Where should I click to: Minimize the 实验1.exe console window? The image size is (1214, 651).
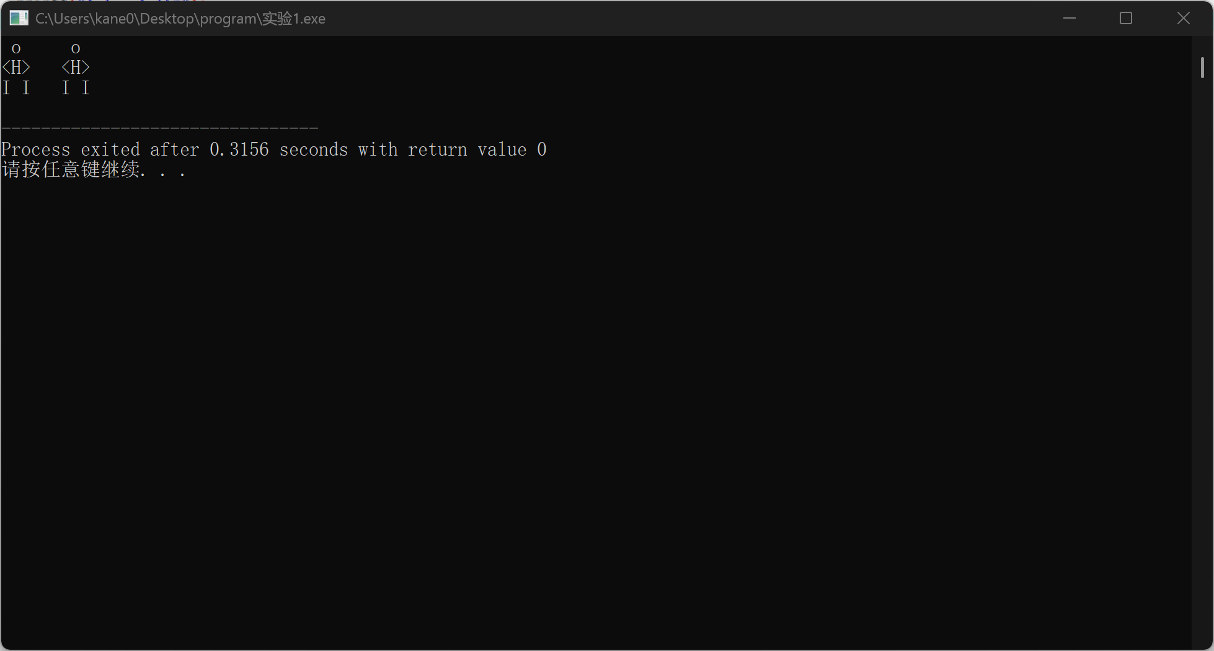(x=1070, y=18)
